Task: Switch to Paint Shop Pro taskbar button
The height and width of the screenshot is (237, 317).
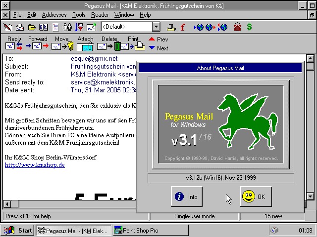Action: point(151,231)
